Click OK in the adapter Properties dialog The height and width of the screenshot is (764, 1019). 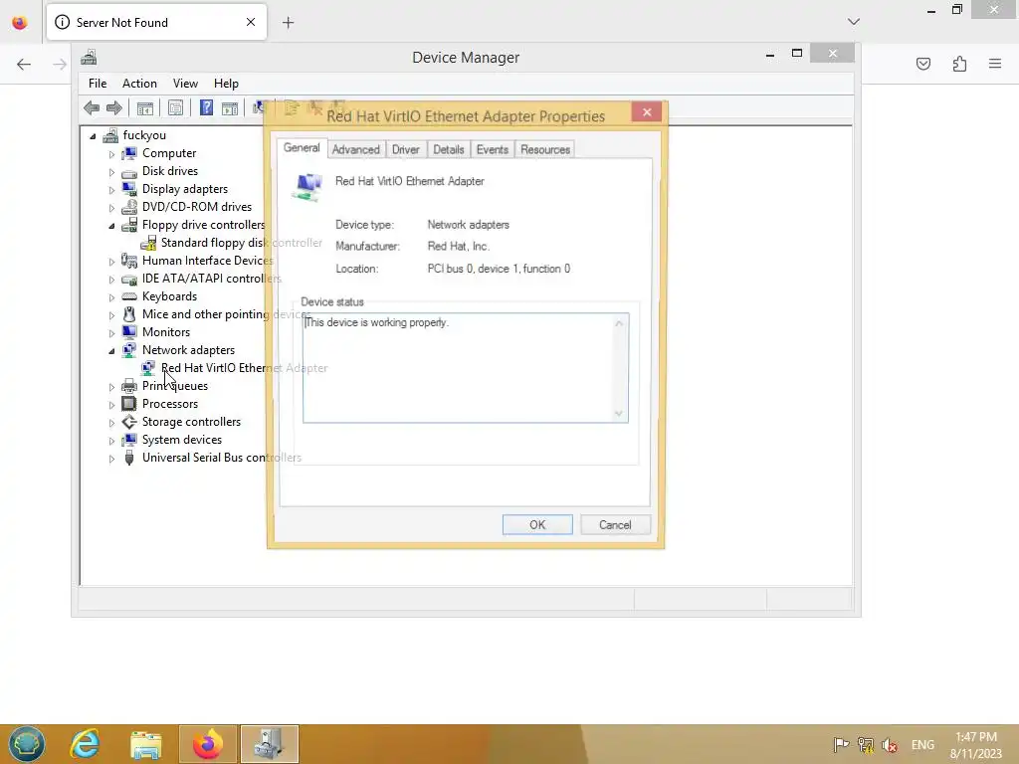point(537,525)
